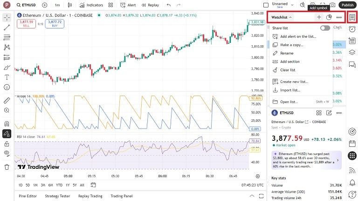Open the notifications bell icon
This screenshot has height=201, width=358.
[352, 183]
